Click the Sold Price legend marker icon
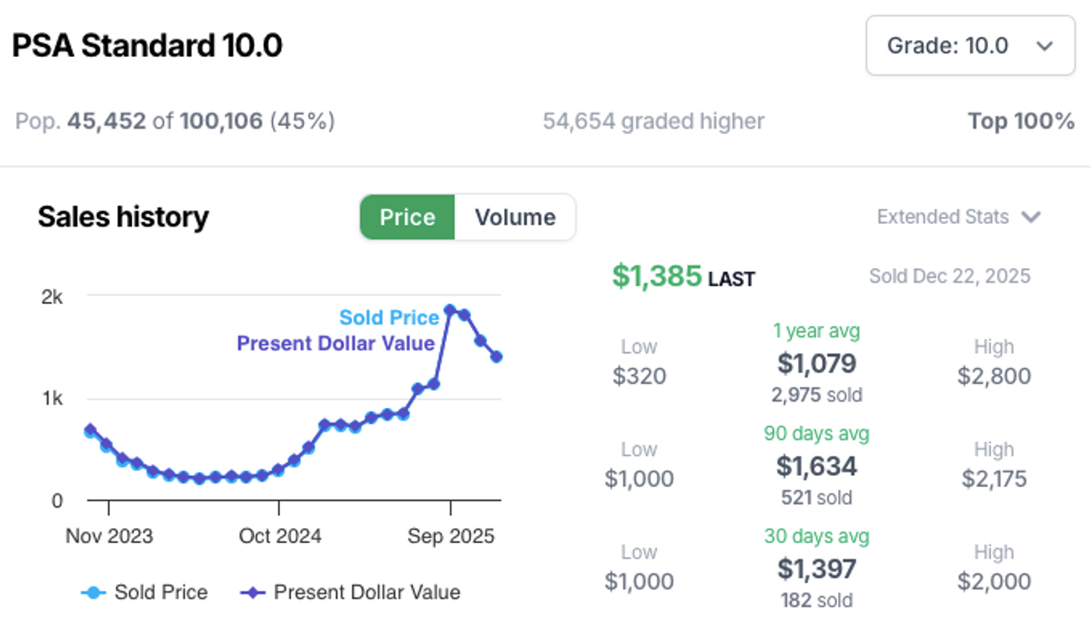Viewport: 1090px width, 636px height. point(93,593)
